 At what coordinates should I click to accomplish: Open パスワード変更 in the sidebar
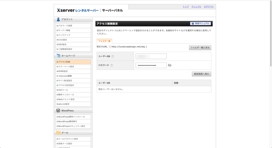tap(73, 26)
